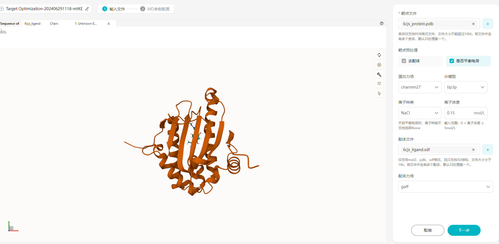Click the sequence panel help icon
Image resolution: width=499 pixels, height=244 pixels.
pos(382,24)
